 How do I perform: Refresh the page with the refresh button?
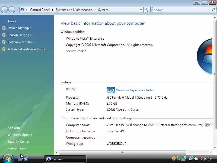coord(147,10)
